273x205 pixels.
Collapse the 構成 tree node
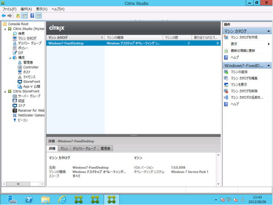pyautogui.click(x=10, y=58)
